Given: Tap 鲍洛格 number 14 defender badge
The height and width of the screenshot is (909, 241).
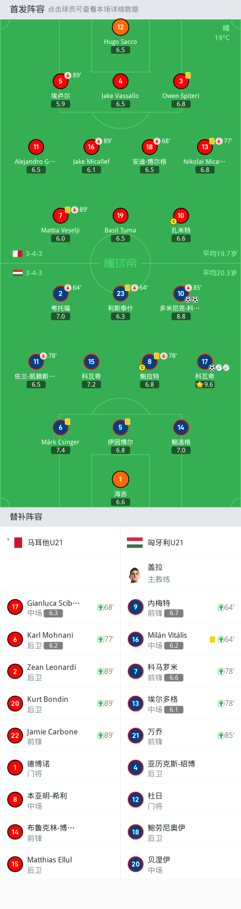Looking at the screenshot, I should point(181,427).
